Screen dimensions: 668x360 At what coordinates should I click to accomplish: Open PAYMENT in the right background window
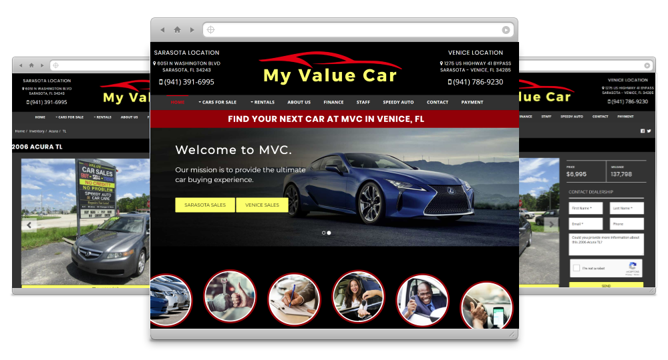coord(625,117)
